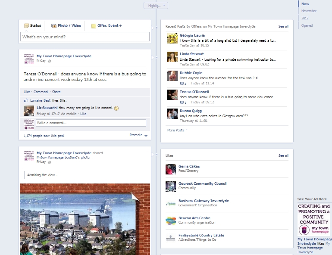This screenshot has height=255, width=332.
Task: Open Debbie Coyle's profile name
Action: pos(191,73)
